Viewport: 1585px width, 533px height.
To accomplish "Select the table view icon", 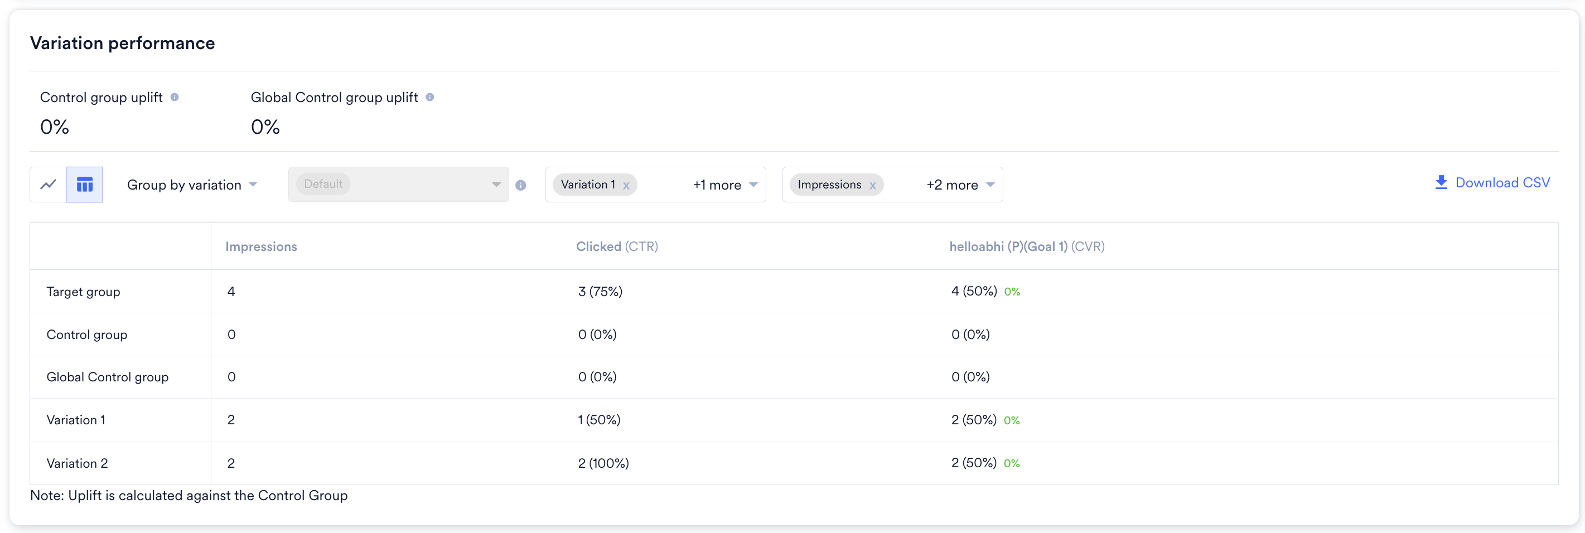I will pyautogui.click(x=84, y=185).
